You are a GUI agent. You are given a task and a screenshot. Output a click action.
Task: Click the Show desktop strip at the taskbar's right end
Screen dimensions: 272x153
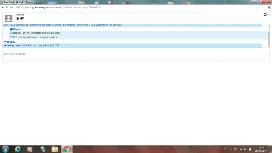pyautogui.click(x=271, y=149)
